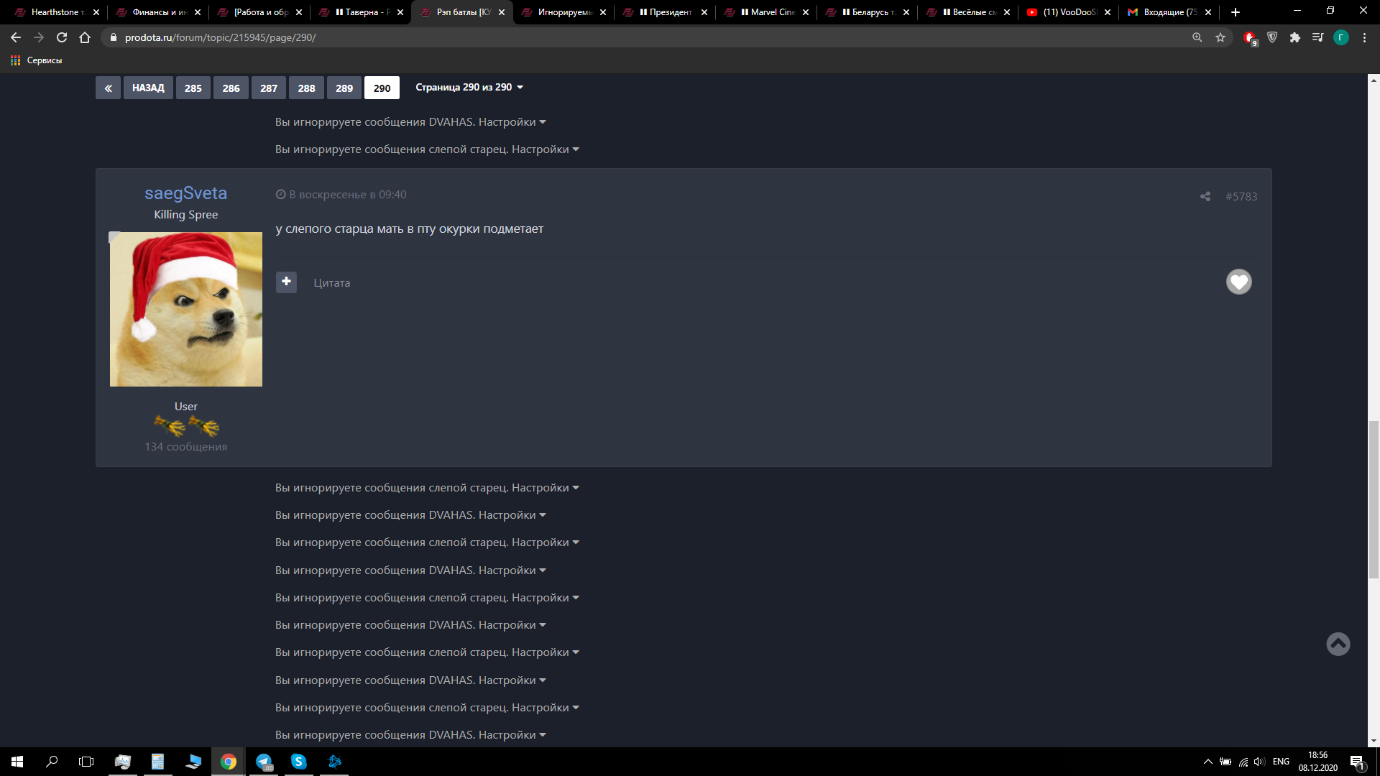Click the zoom magnifier in the address bar

(1197, 37)
